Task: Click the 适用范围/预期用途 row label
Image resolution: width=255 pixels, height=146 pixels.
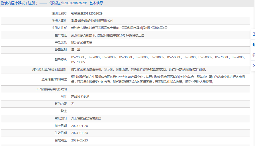Action: click(x=54, y=79)
